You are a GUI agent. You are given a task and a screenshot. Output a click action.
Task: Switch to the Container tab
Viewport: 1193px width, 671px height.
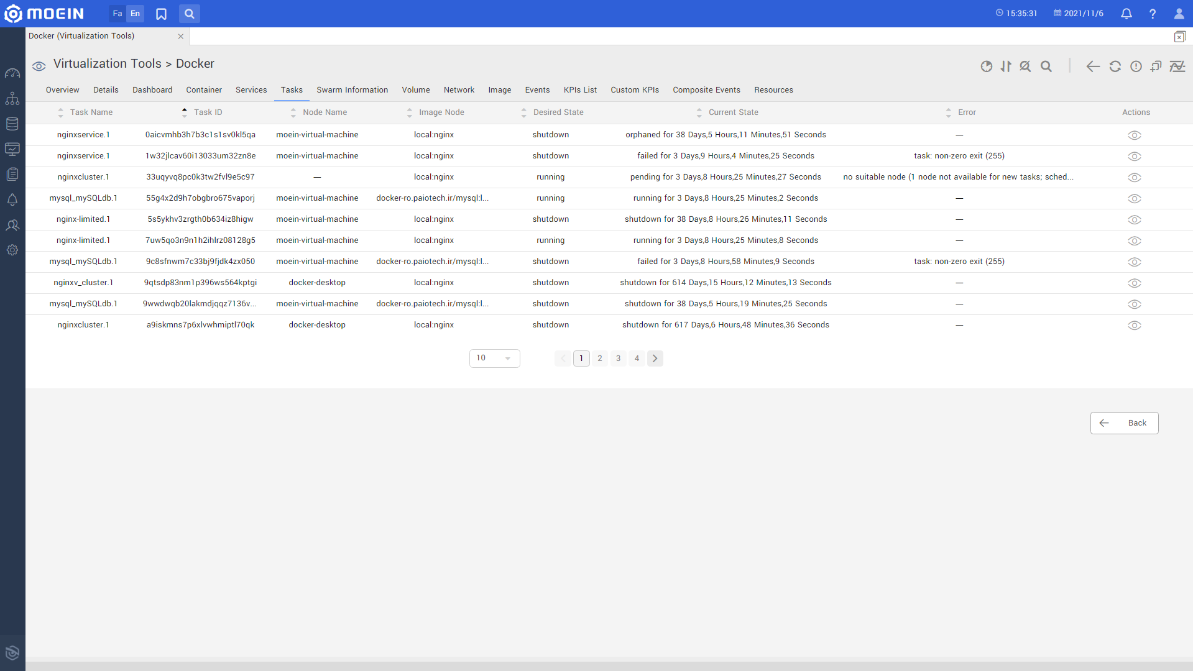[x=204, y=90]
